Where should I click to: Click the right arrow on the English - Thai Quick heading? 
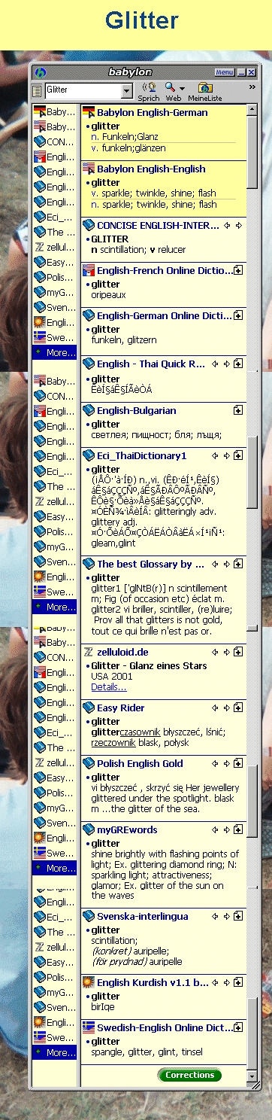226,364
